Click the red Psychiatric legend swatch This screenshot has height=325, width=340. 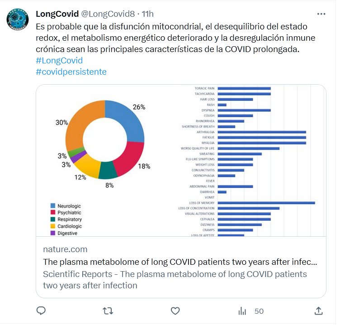click(x=53, y=213)
